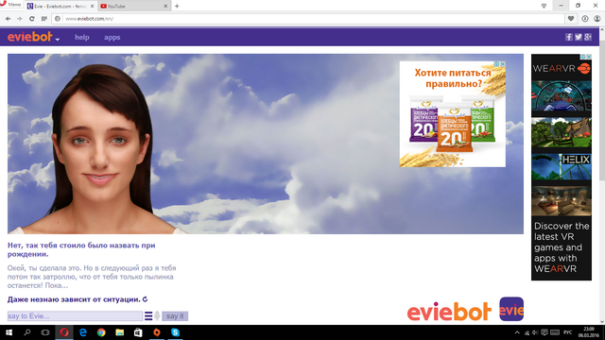The image size is (605, 340).
Task: Click the heart bookmark icon in address bar
Action: [571, 19]
